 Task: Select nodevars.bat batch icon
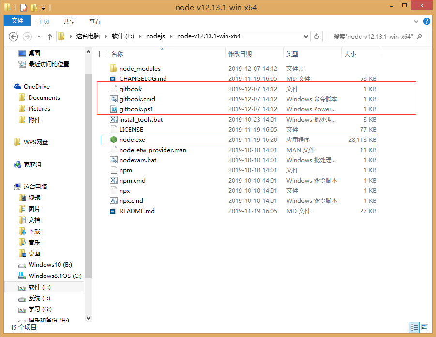(113, 160)
